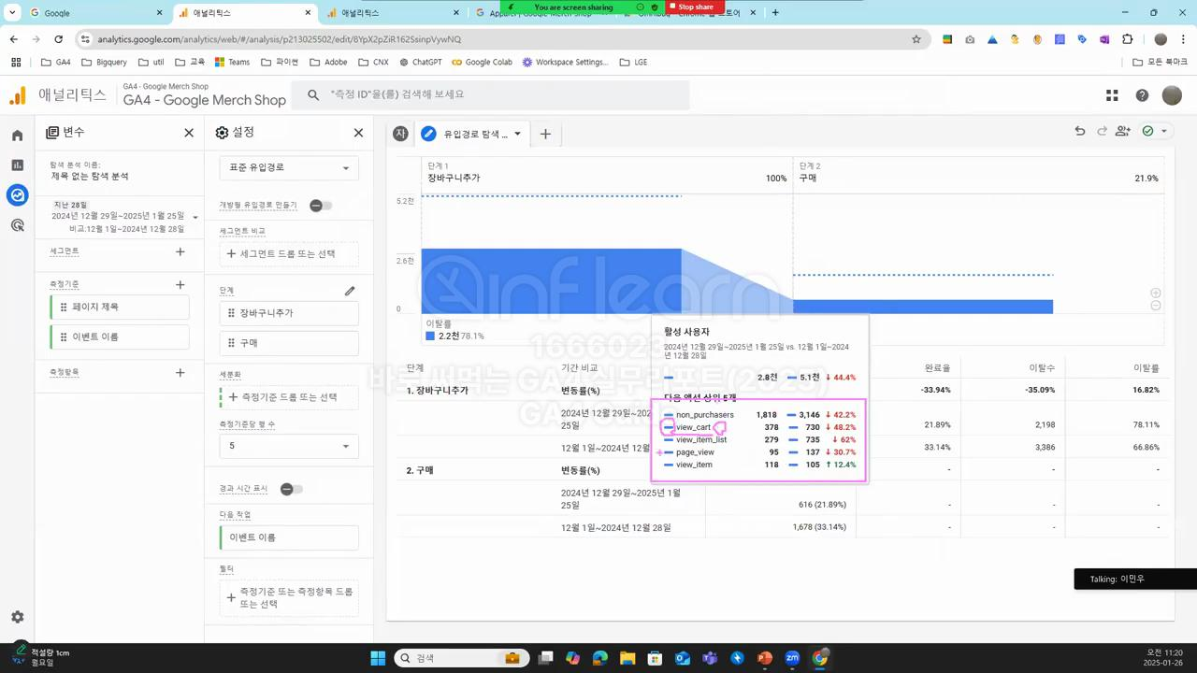The width and height of the screenshot is (1197, 673).
Task: Open the 측정기준당 행 수 dropdown showing 5
Action: tap(289, 446)
